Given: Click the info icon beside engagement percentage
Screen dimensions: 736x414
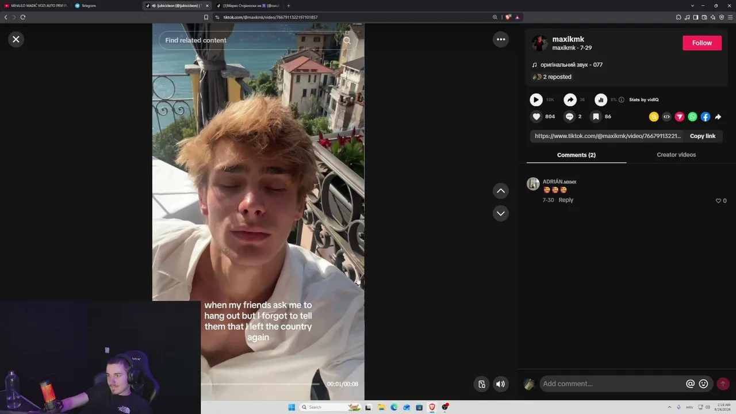Looking at the screenshot, I should coord(622,100).
